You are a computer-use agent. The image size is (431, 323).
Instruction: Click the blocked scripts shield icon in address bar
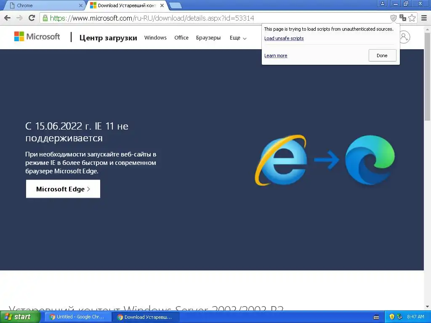coord(394,18)
